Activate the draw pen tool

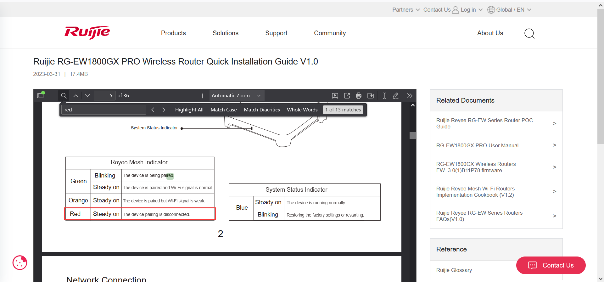[x=396, y=96]
